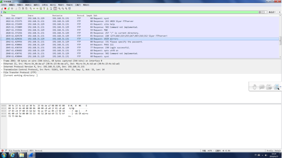The height and width of the screenshot is (158, 282).
Task: Open the filter expression button
Action: pos(272,12)
